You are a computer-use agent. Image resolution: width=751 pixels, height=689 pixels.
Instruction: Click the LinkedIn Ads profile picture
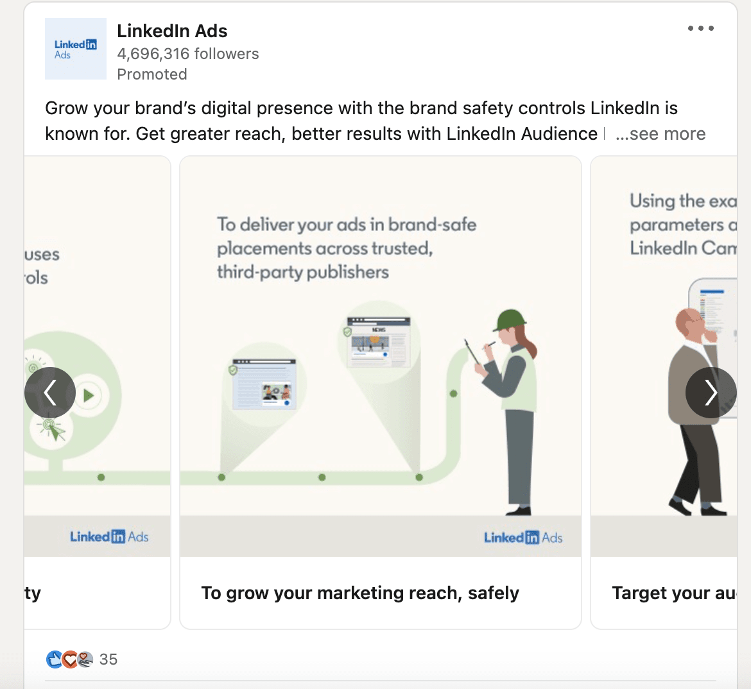75,49
